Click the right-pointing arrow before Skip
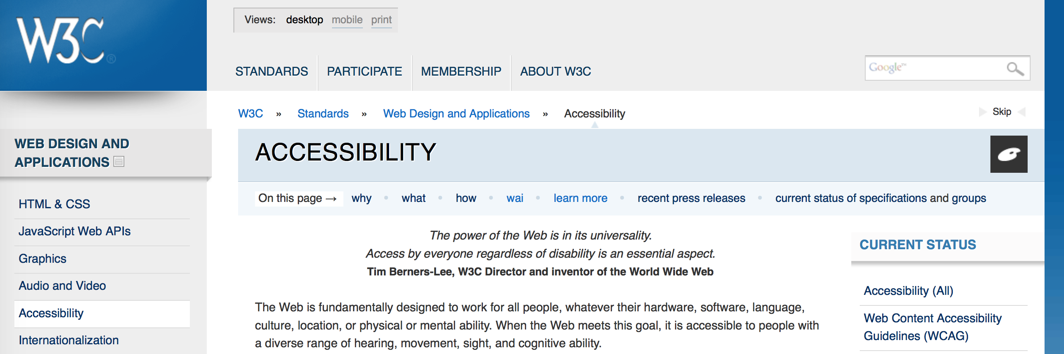 click(982, 112)
